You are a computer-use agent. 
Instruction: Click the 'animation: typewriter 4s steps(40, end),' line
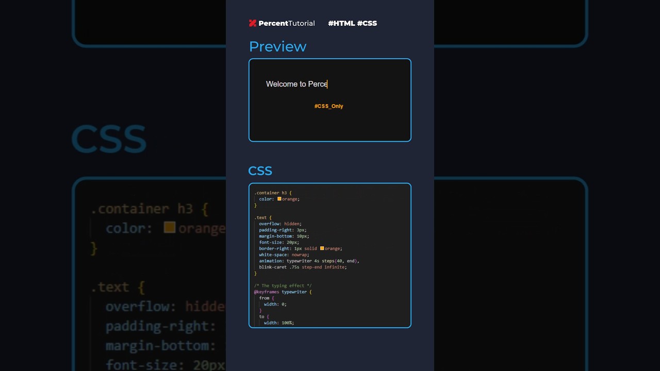click(309, 261)
